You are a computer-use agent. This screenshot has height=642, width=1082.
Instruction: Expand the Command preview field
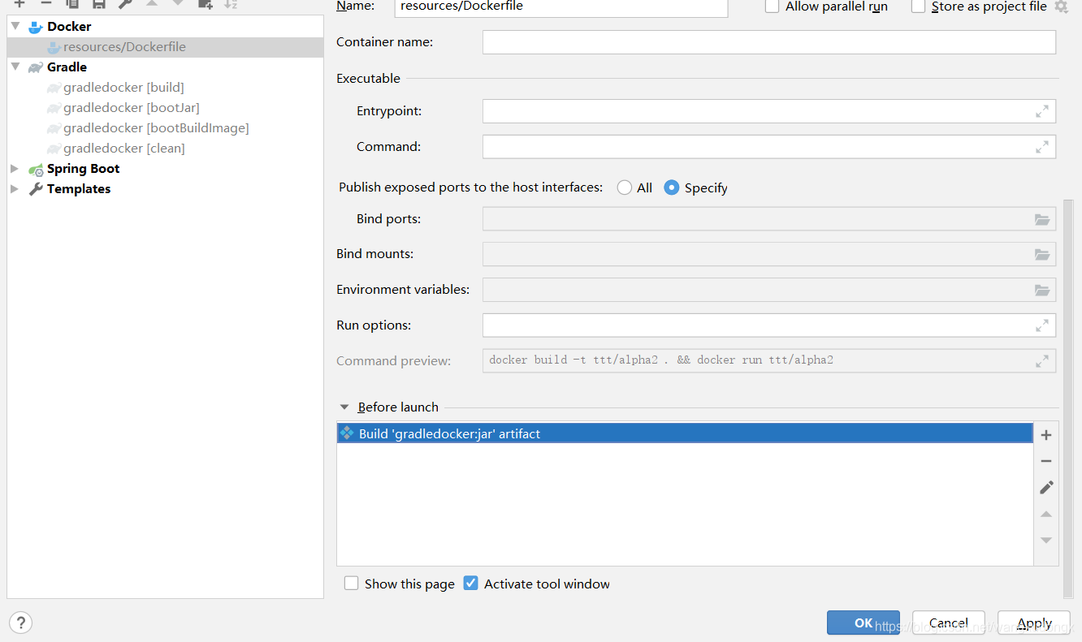[1042, 361]
